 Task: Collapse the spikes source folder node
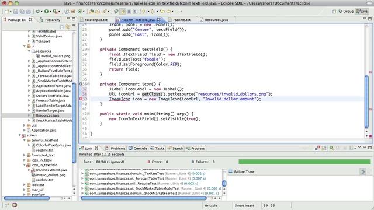(x=20, y=135)
